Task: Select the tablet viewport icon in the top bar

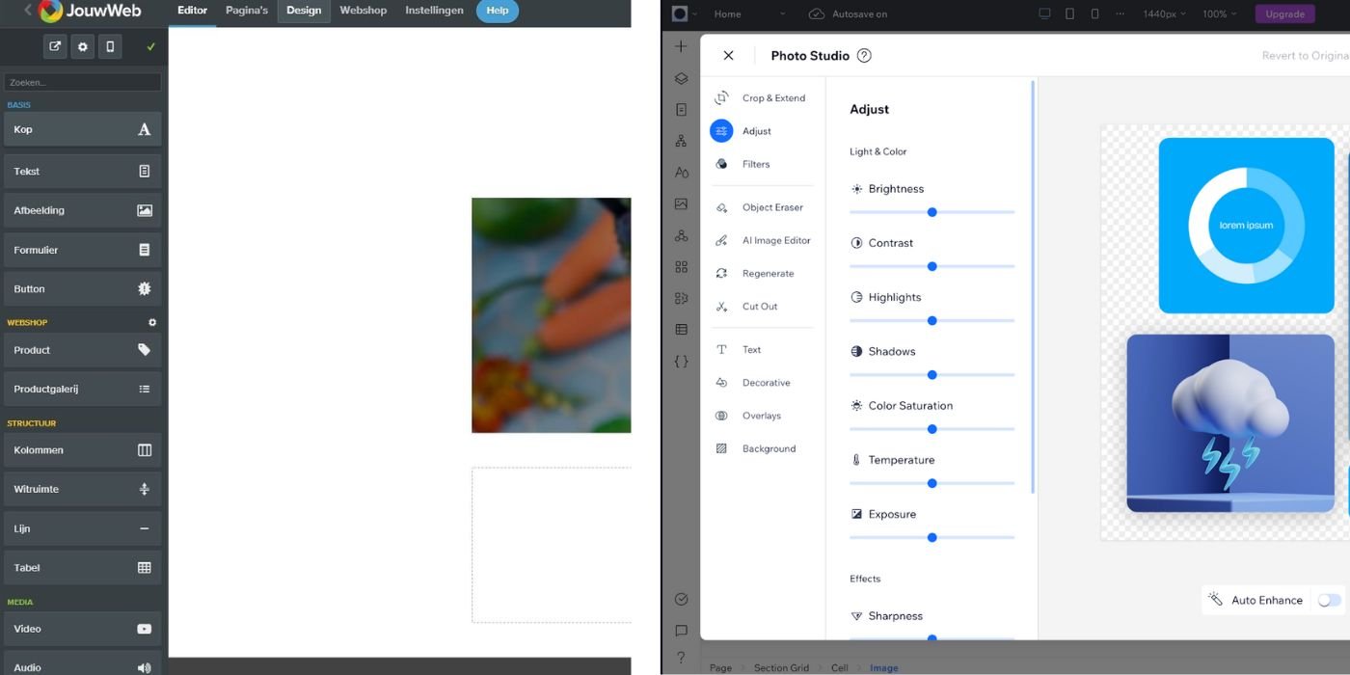Action: pyautogui.click(x=1071, y=13)
